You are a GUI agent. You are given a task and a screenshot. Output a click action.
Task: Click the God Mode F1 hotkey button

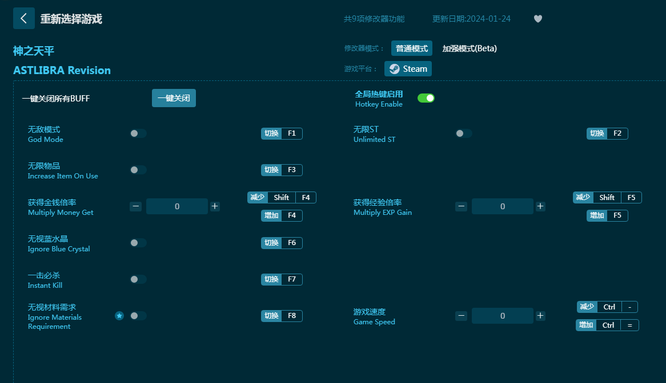282,133
